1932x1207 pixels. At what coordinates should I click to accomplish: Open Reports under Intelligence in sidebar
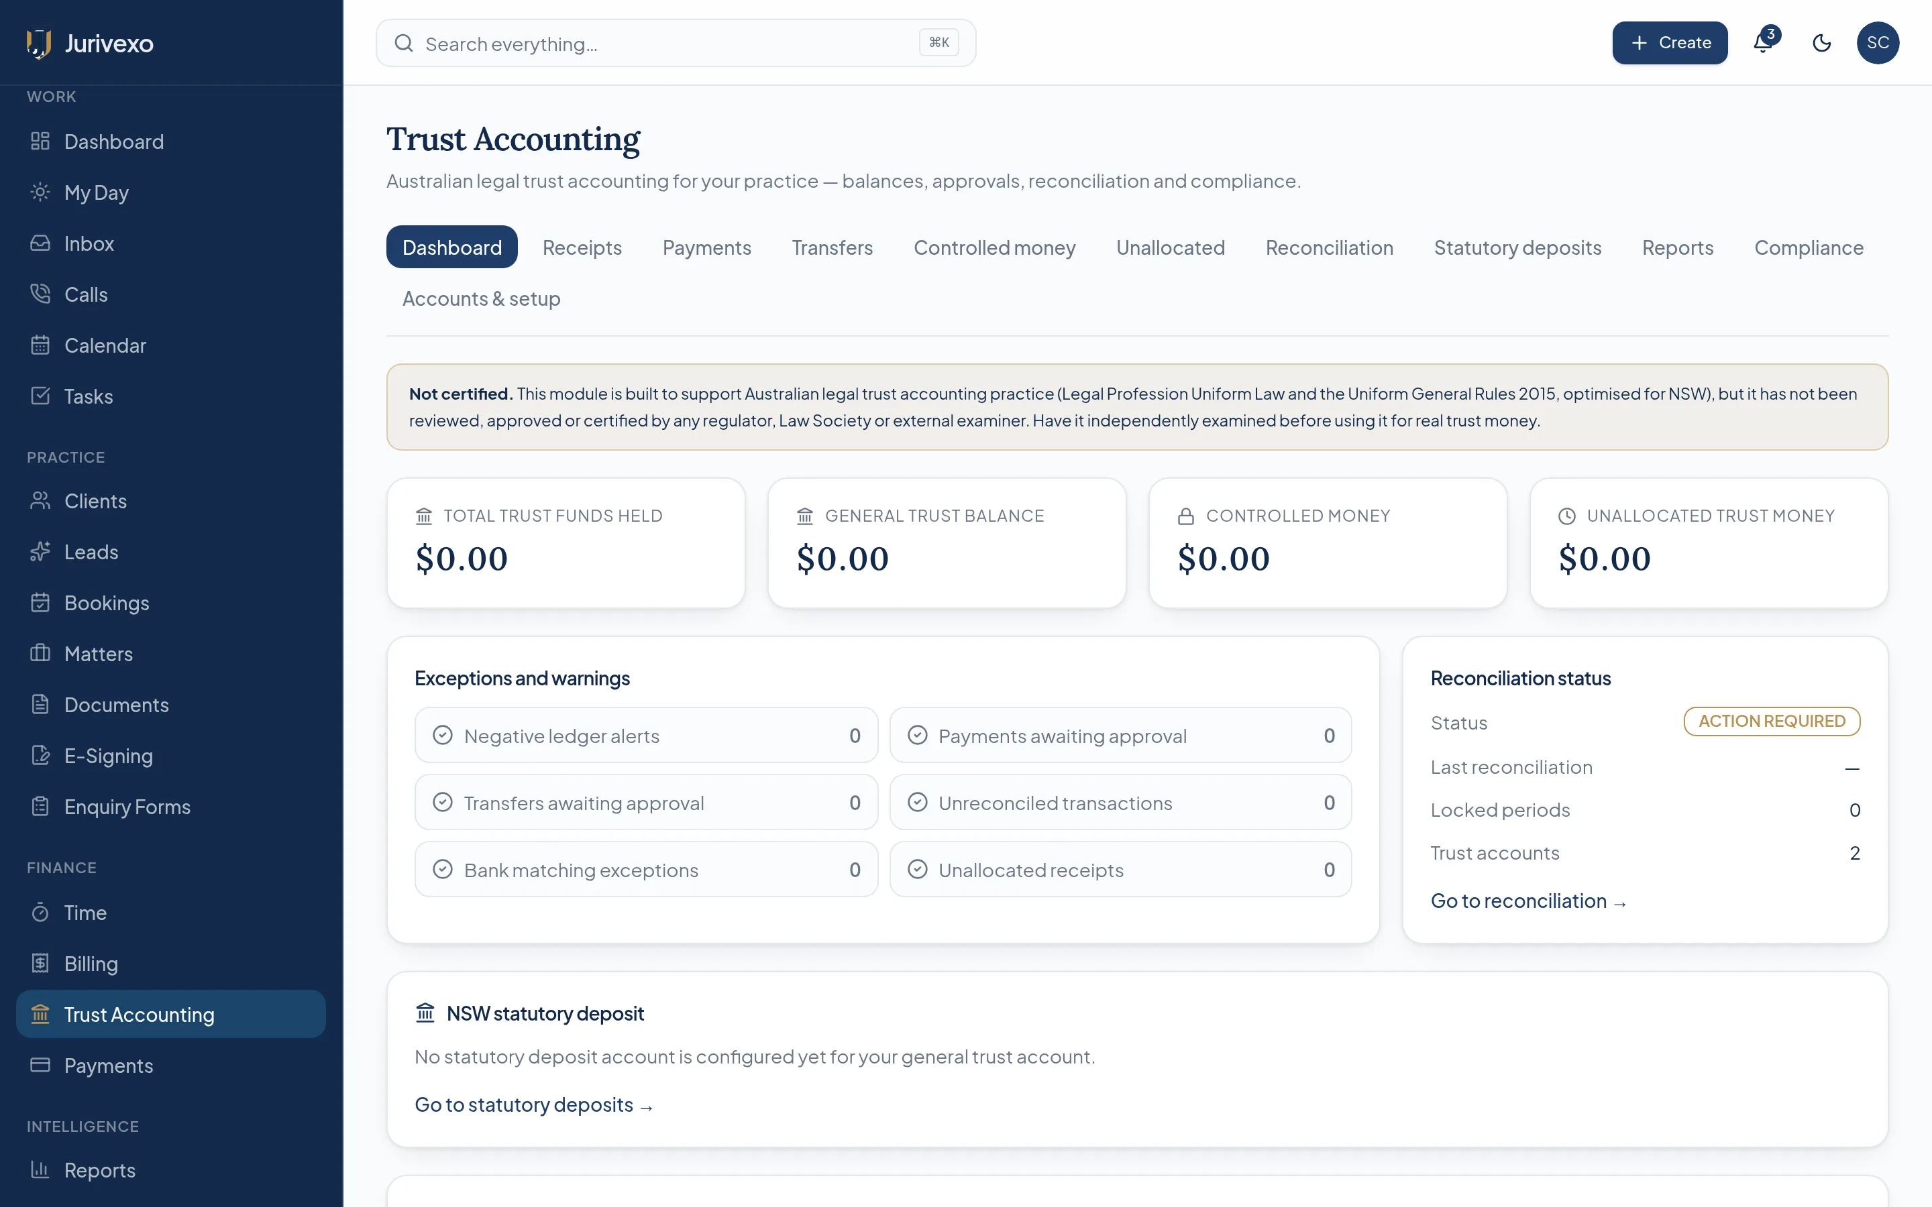(x=171, y=1170)
